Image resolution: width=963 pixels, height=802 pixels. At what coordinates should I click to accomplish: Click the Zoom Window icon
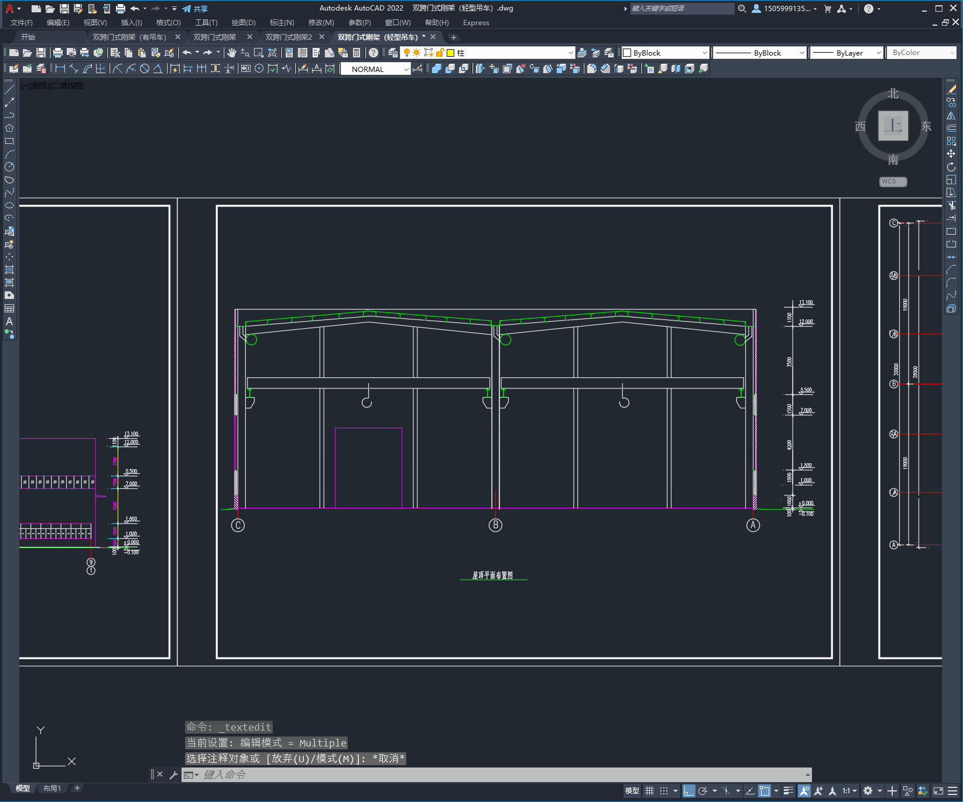[x=258, y=53]
